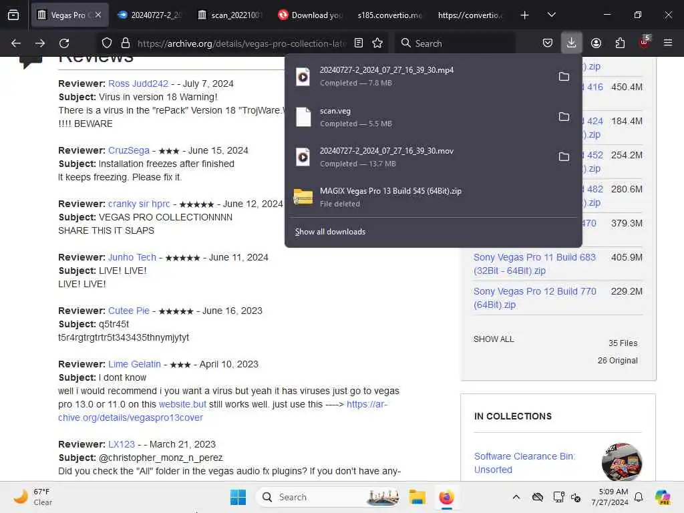Toggle Reader View icon in address bar
The width and height of the screenshot is (684, 513).
[358, 43]
